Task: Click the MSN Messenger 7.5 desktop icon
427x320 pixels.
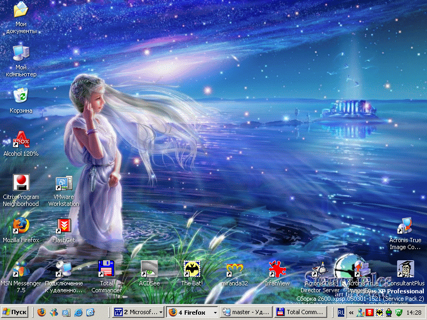Action: pyautogui.click(x=21, y=269)
